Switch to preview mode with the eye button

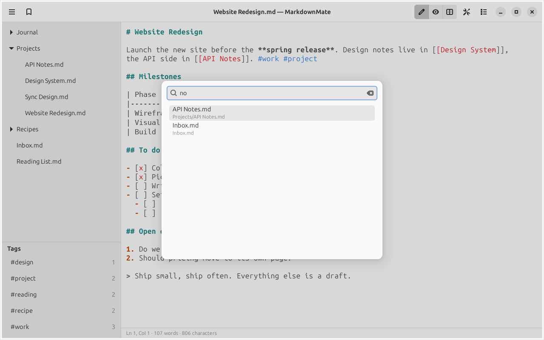click(436, 12)
